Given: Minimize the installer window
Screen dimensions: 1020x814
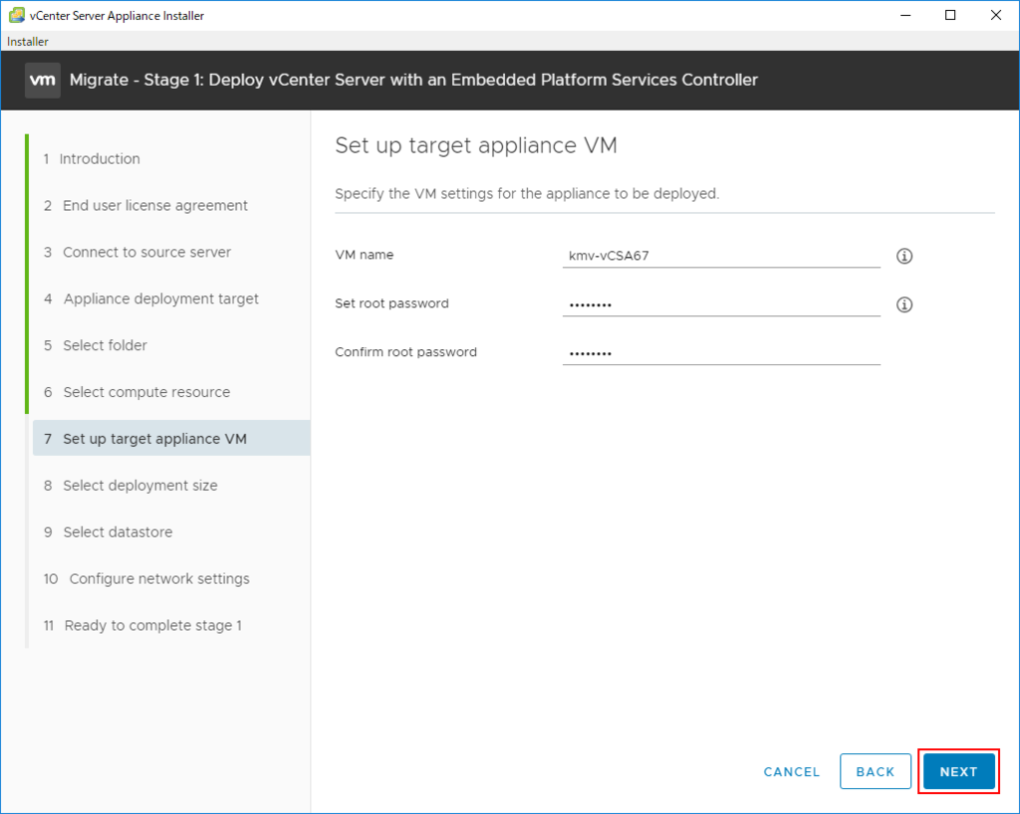Looking at the screenshot, I should click(904, 15).
